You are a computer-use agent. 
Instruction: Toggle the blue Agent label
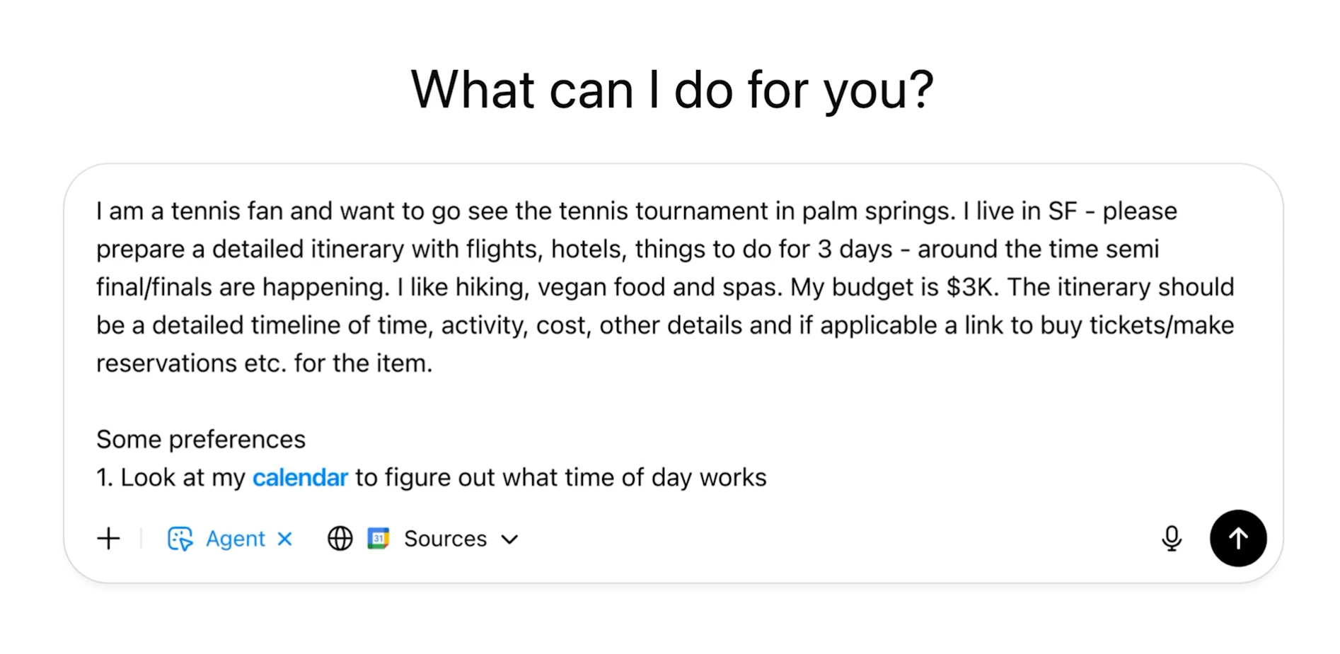(235, 539)
